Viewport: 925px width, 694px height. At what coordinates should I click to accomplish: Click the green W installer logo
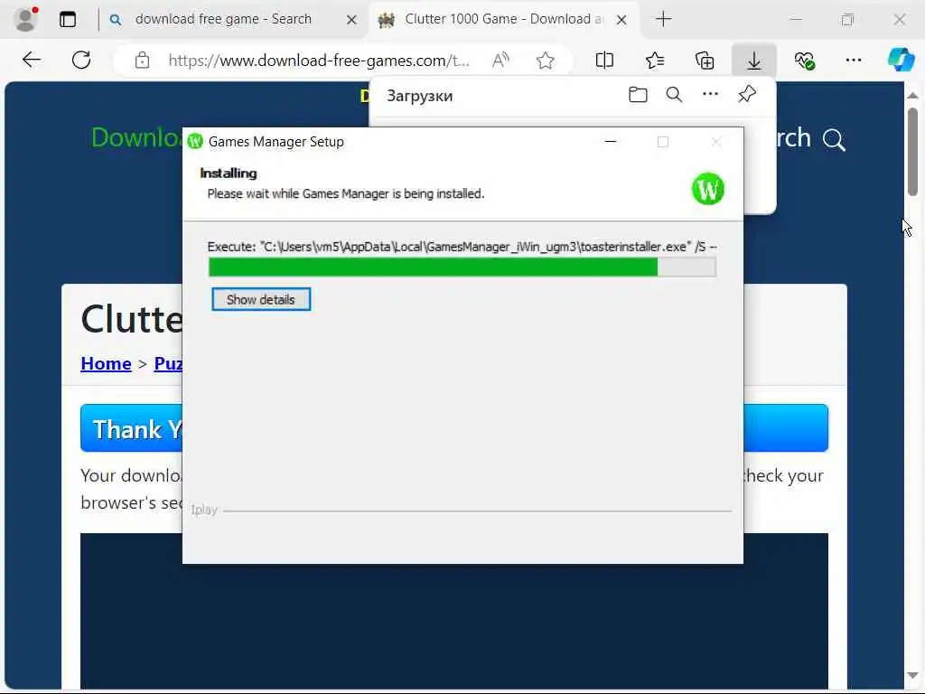pos(707,189)
